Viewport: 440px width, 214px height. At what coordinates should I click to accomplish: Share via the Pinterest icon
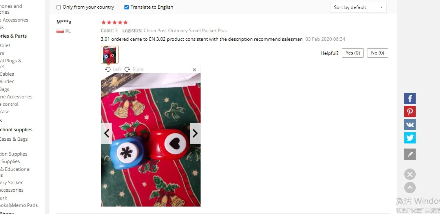[410, 111]
